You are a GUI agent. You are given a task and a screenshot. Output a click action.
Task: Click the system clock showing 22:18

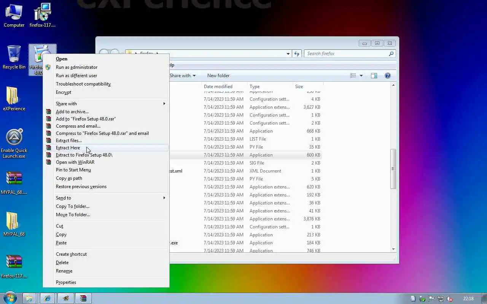coord(468,299)
